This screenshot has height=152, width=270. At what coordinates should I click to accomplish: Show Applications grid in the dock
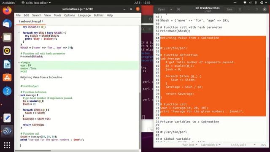[x=7, y=145]
